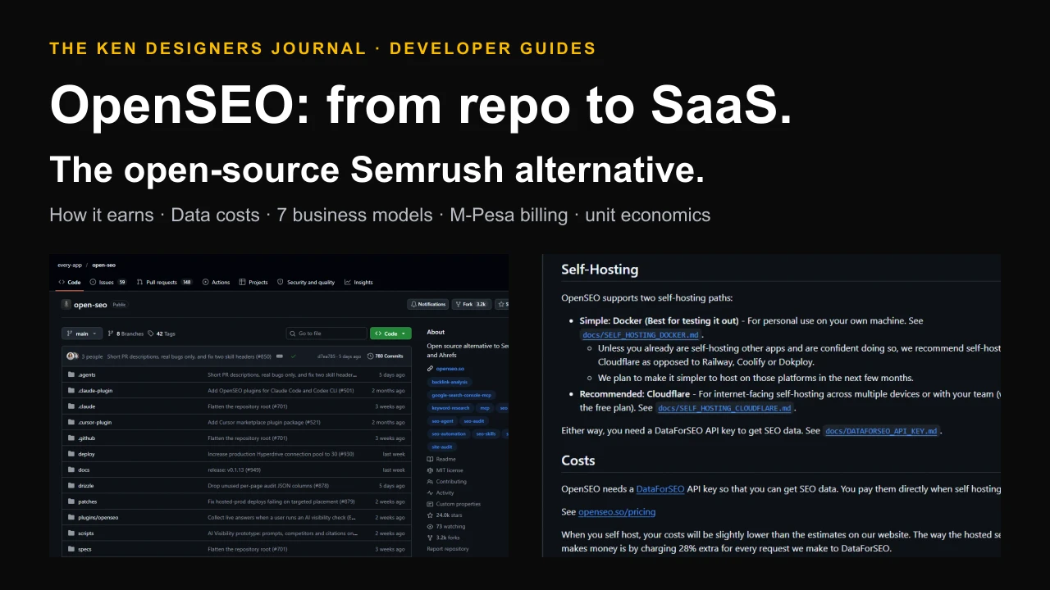This screenshot has height=590, width=1050.
Task: Click the Go to file search field
Action: tap(326, 334)
